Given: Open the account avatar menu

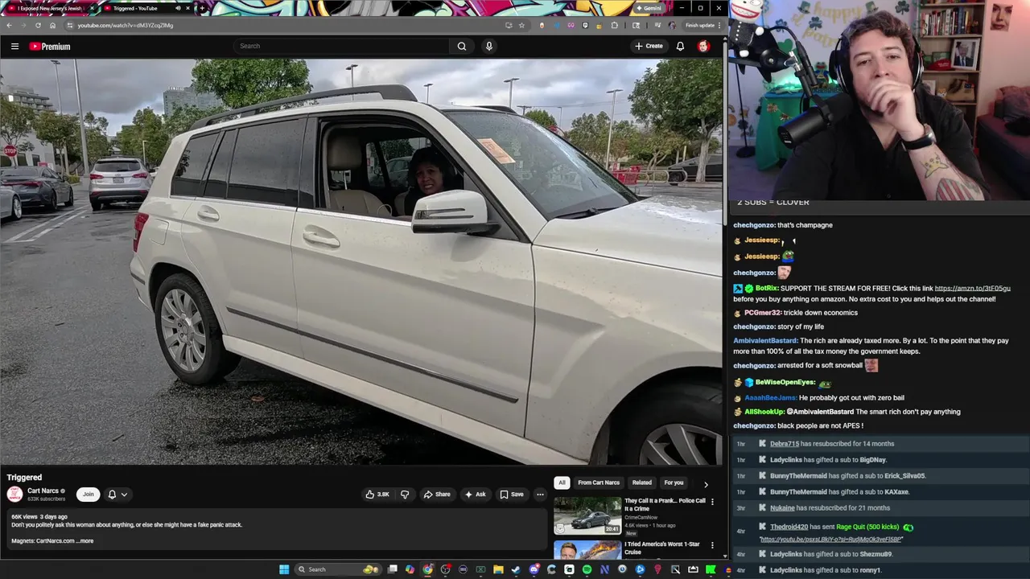Looking at the screenshot, I should (x=703, y=46).
